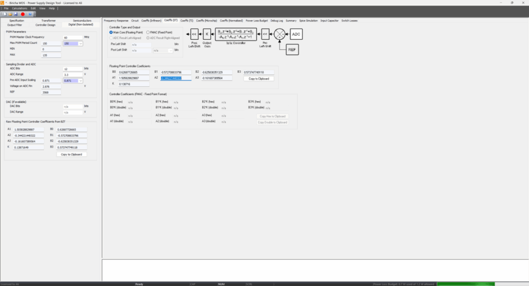Go to the Power Loss Budget tab
The width and height of the screenshot is (529, 286).
tap(256, 21)
